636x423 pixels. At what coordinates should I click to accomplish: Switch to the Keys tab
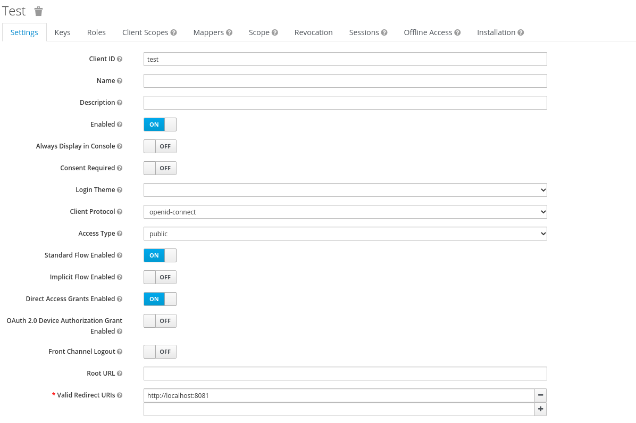(x=62, y=32)
